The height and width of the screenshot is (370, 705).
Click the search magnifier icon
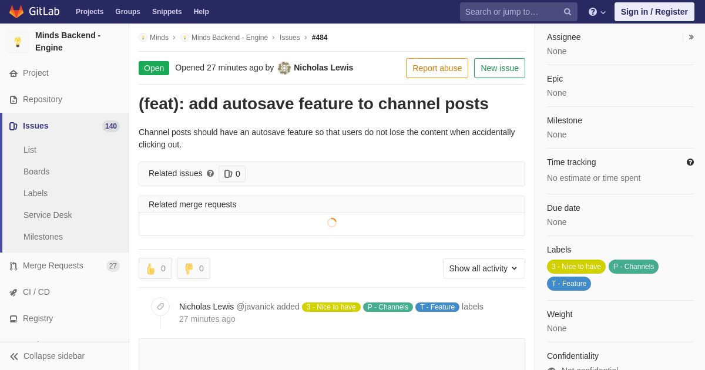point(567,12)
